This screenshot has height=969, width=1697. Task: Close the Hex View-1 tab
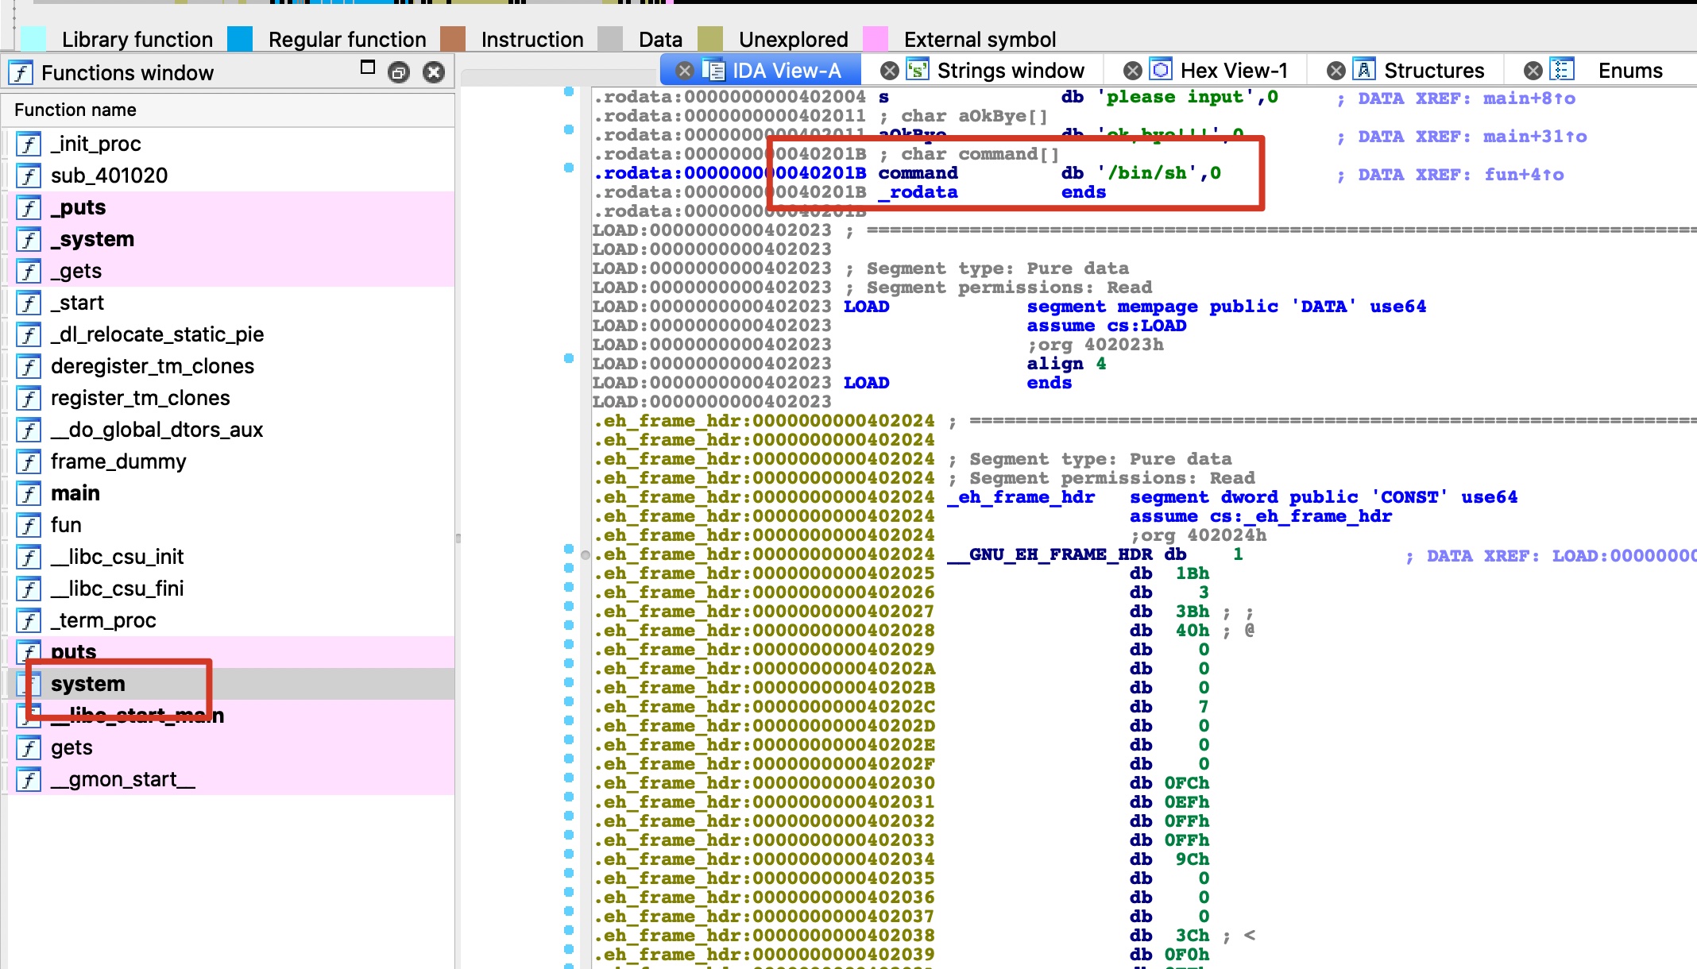(1133, 71)
